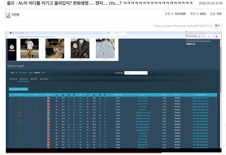This screenshot has width=226, height=155.
Task: Click the first sword kills column header icon
Action: click(x=56, y=95)
